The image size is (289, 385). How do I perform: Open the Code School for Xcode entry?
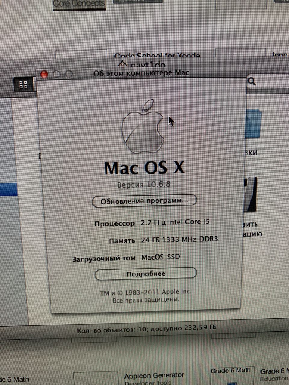157,56
